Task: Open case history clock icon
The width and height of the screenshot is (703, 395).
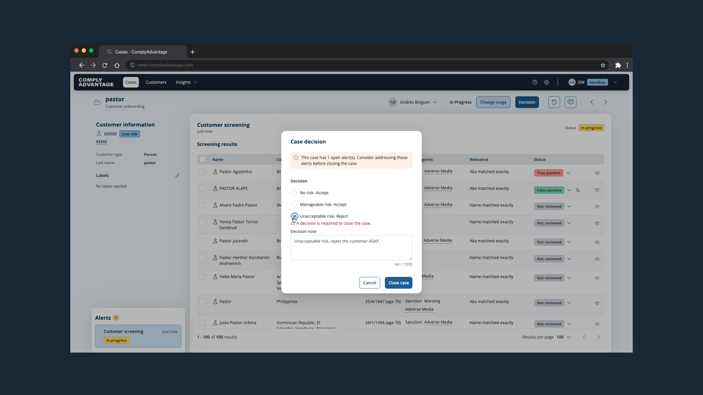Action: (554, 102)
